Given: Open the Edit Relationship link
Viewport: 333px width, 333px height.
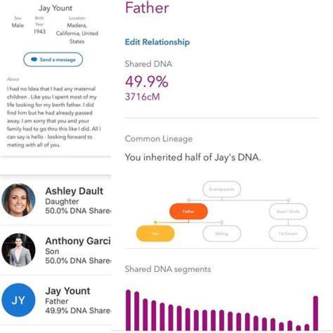Looking at the screenshot, I should click(157, 42).
